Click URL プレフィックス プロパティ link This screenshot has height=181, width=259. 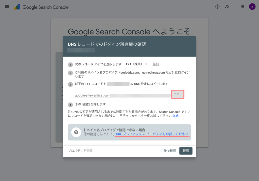point(152,134)
